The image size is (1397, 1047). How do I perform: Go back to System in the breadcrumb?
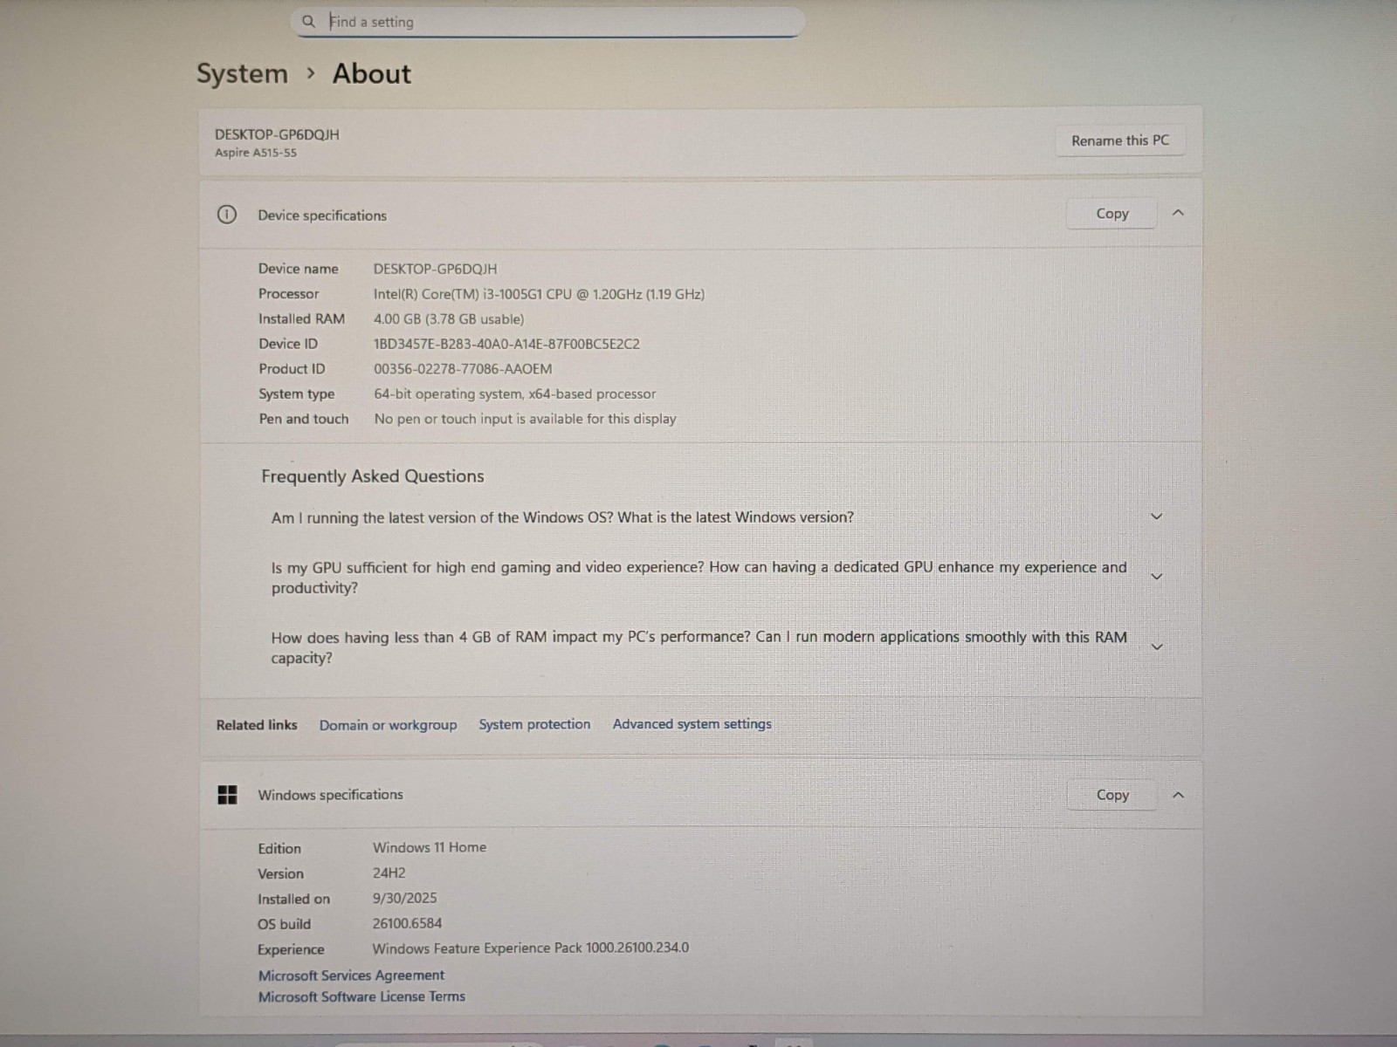pos(242,74)
